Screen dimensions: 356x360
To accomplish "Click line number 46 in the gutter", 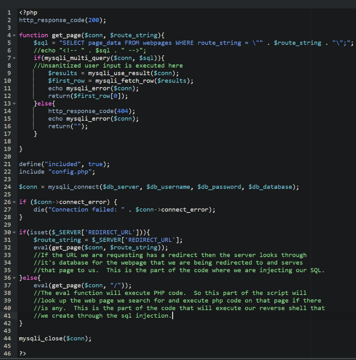I will pos(7,354).
